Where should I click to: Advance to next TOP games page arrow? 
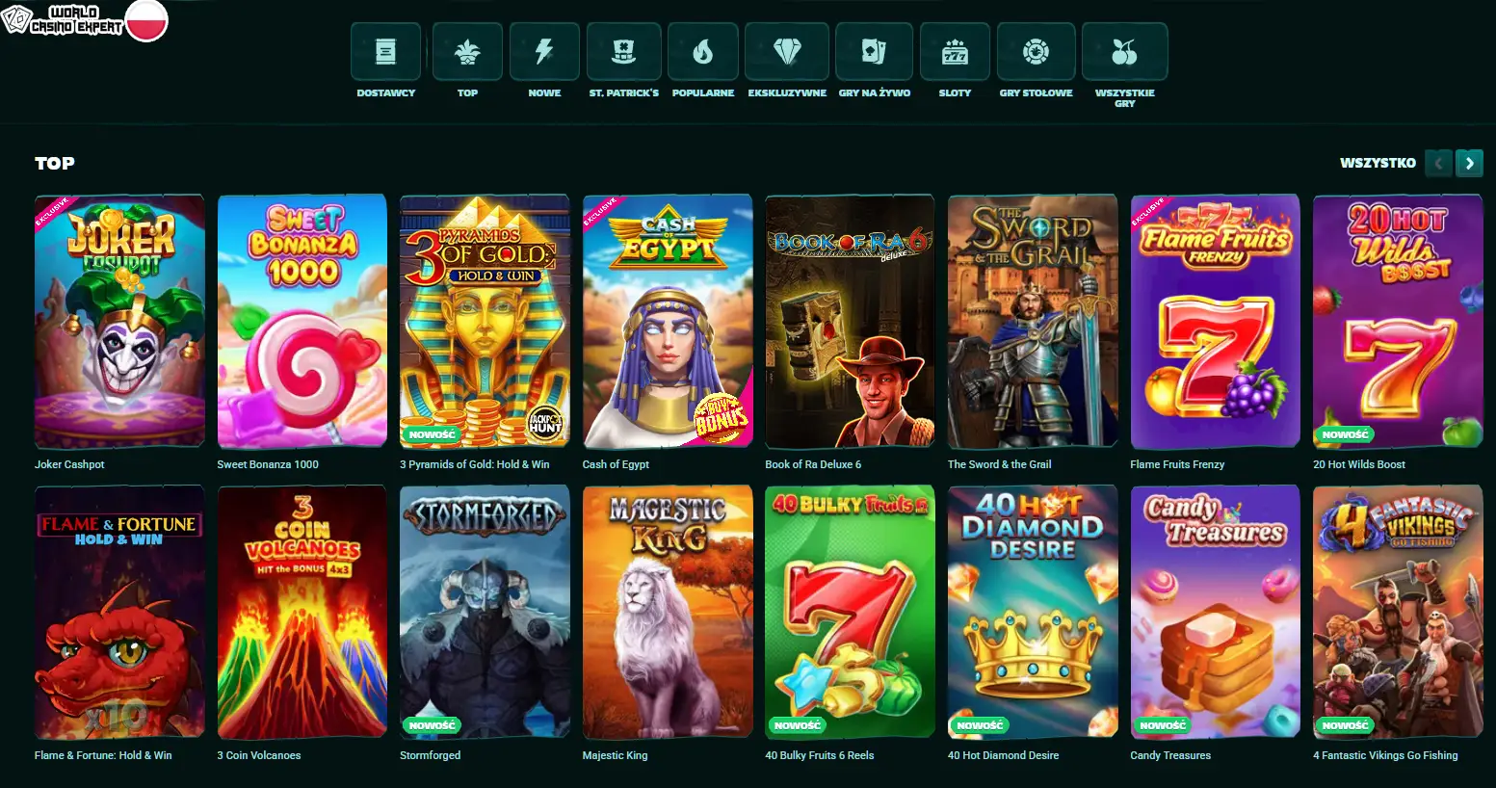point(1469,163)
